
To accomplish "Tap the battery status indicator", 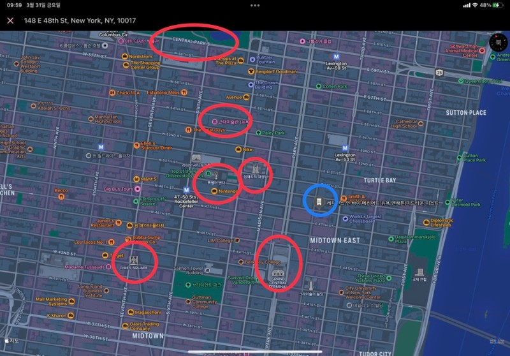I will 498,5.
